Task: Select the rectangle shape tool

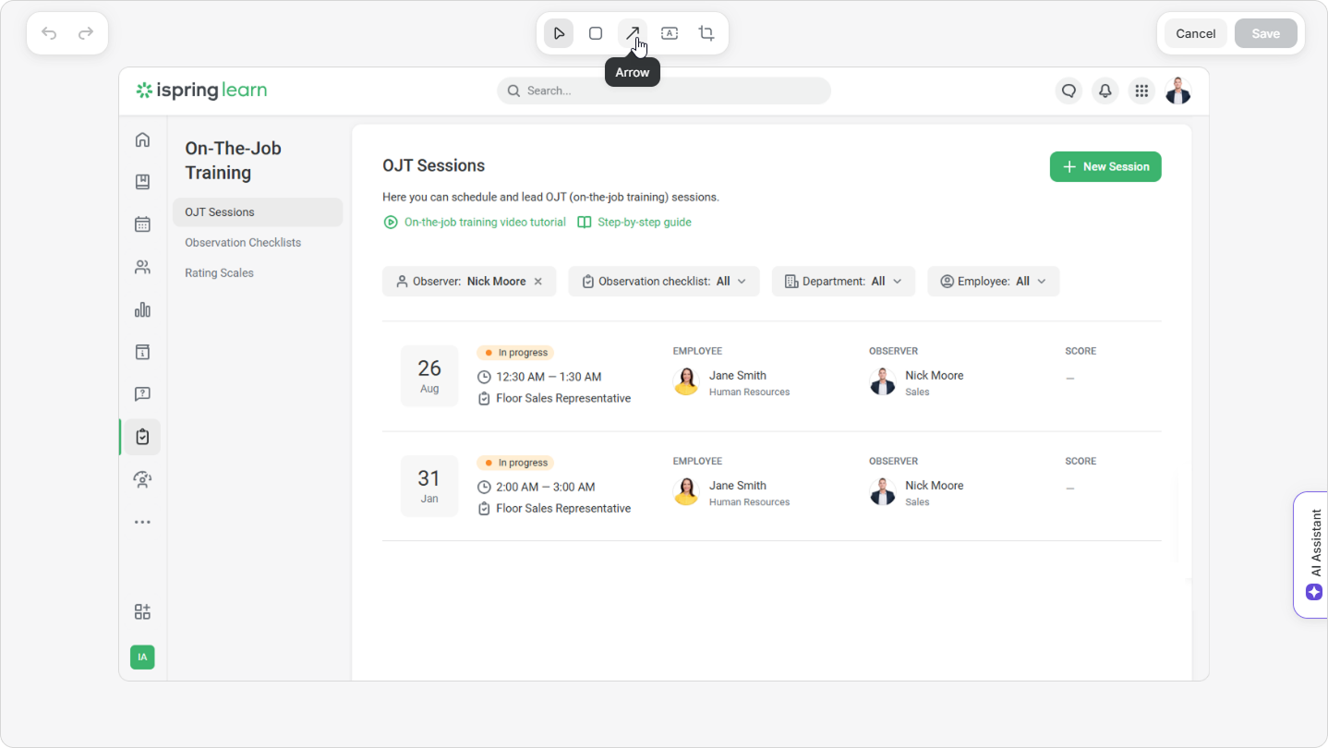Action: pyautogui.click(x=596, y=33)
